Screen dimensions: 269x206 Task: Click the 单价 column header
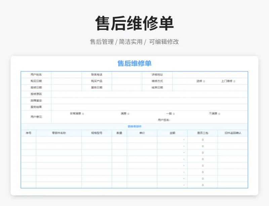pyautogui.click(x=142, y=133)
